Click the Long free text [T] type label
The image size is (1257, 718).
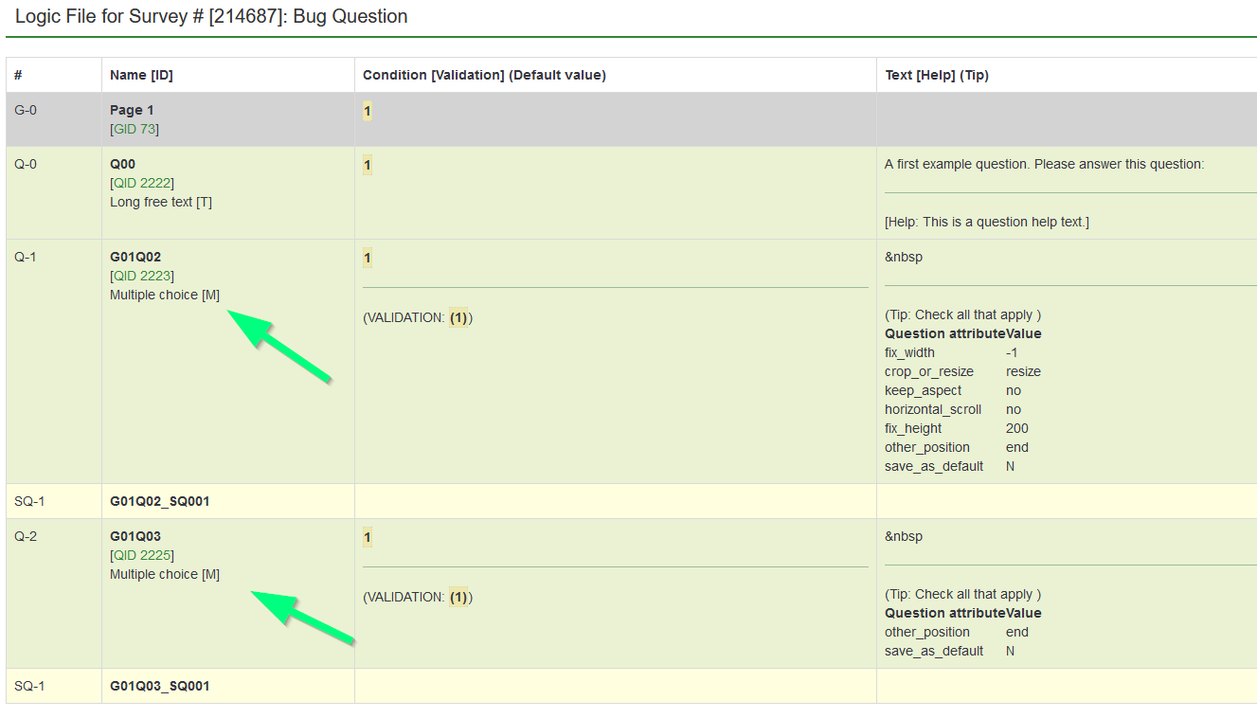click(x=161, y=202)
